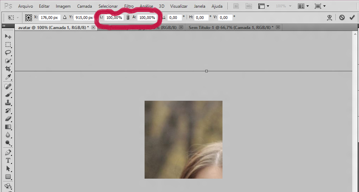The image size is (359, 192).
Task: Cancel the transform
Action: click(342, 18)
